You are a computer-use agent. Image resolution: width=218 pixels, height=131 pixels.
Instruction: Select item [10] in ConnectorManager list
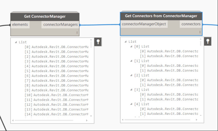click(56, 95)
